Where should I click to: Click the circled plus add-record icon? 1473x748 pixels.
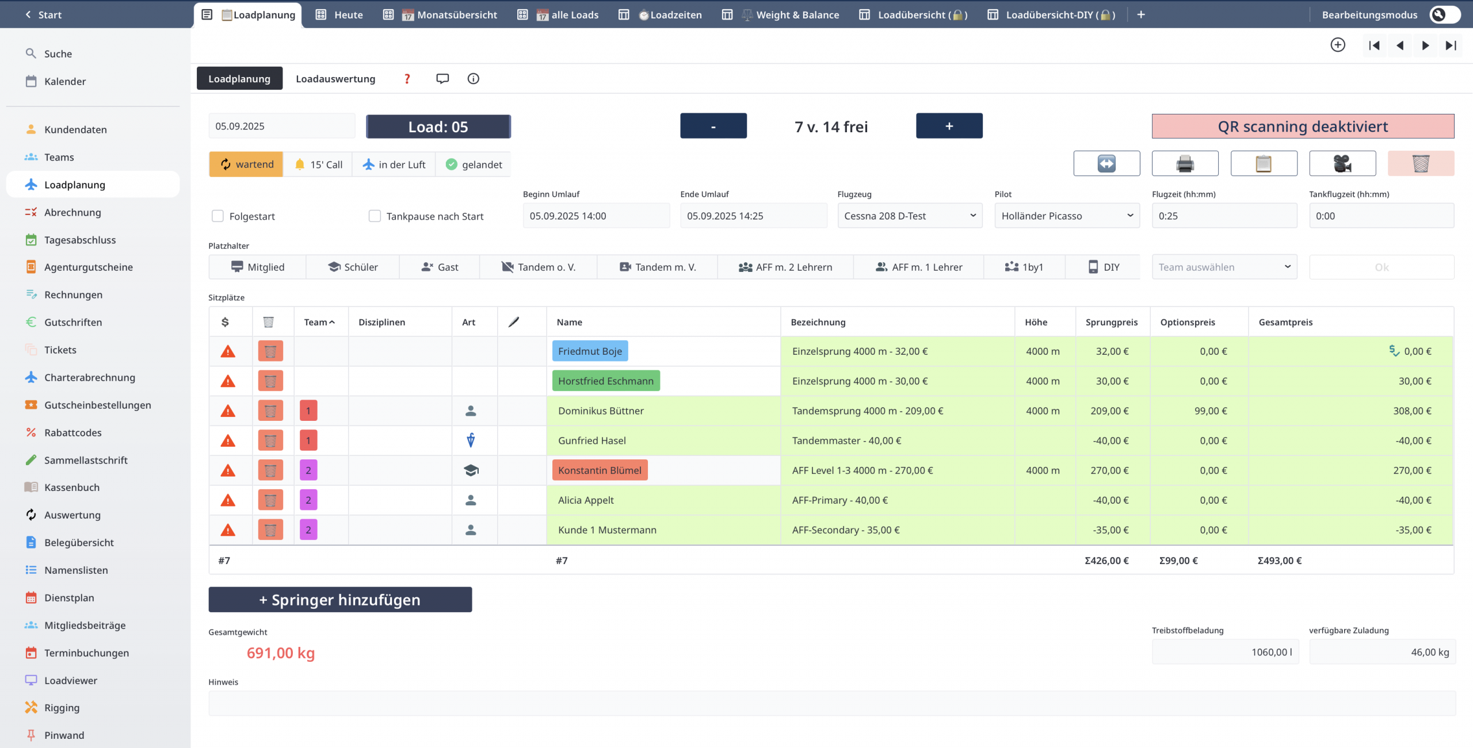pyautogui.click(x=1338, y=45)
